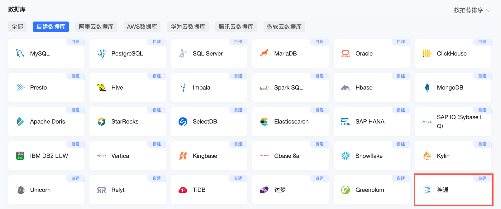501x209 pixels.
Task: Click the 达梦 database logo icon
Action: click(264, 190)
